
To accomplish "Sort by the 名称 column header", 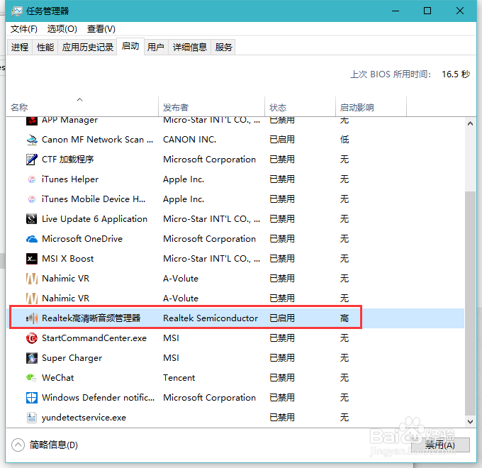I will pos(82,106).
